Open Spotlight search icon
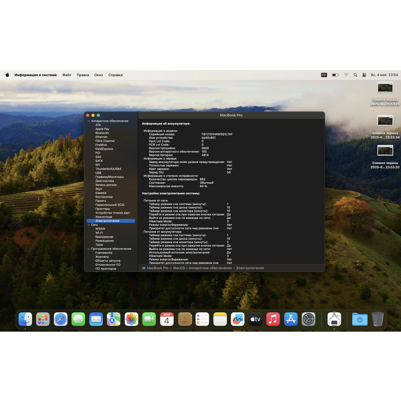 coord(355,75)
